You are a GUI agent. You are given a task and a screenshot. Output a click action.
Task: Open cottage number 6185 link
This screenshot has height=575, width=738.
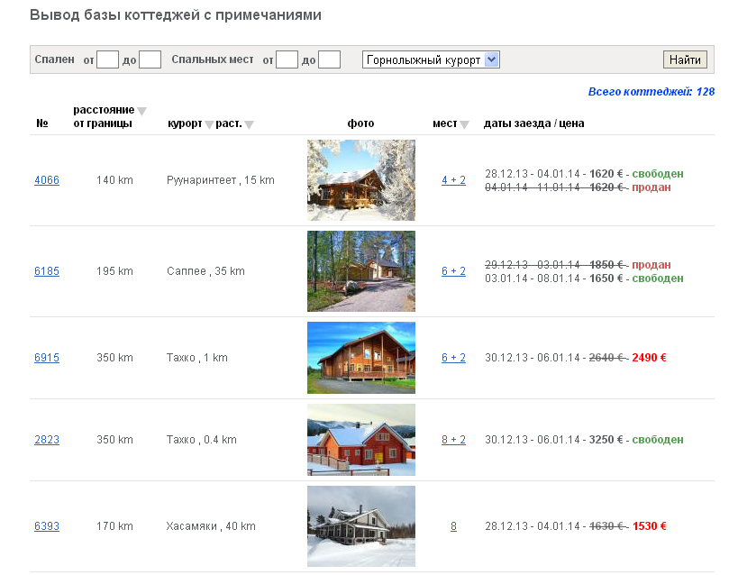[47, 271]
